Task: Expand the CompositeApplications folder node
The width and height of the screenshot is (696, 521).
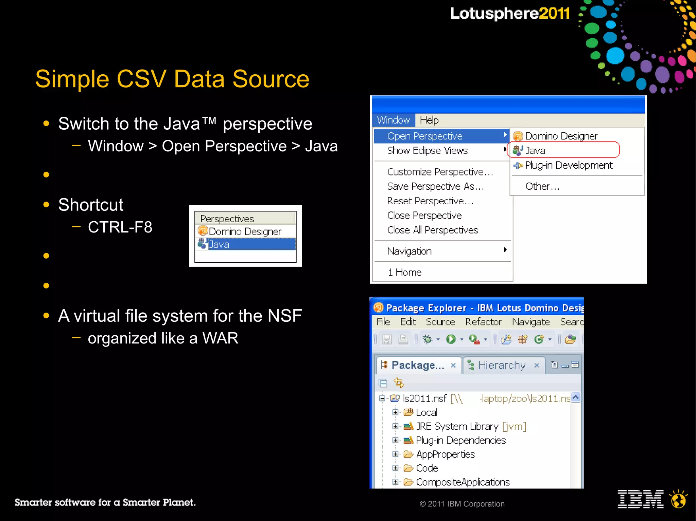Action: (395, 482)
